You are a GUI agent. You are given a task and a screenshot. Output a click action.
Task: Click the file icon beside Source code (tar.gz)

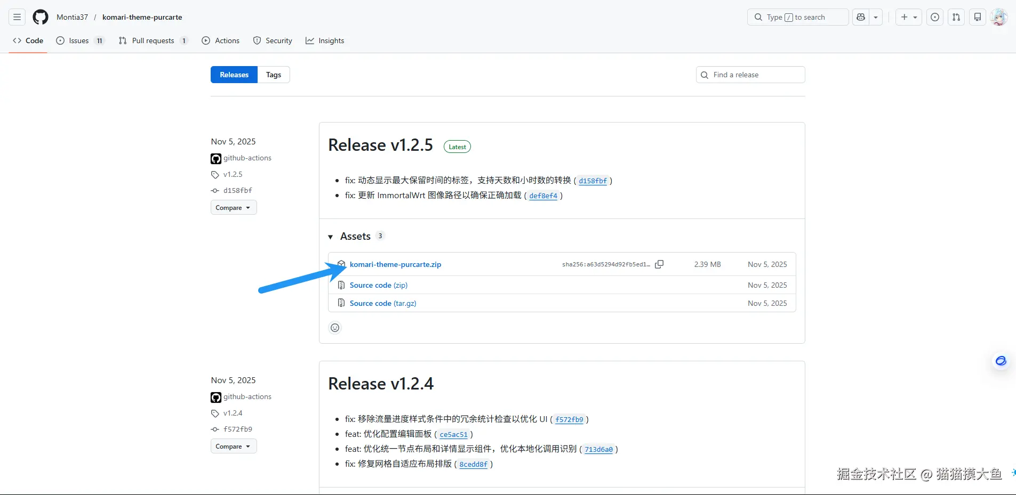pos(341,303)
